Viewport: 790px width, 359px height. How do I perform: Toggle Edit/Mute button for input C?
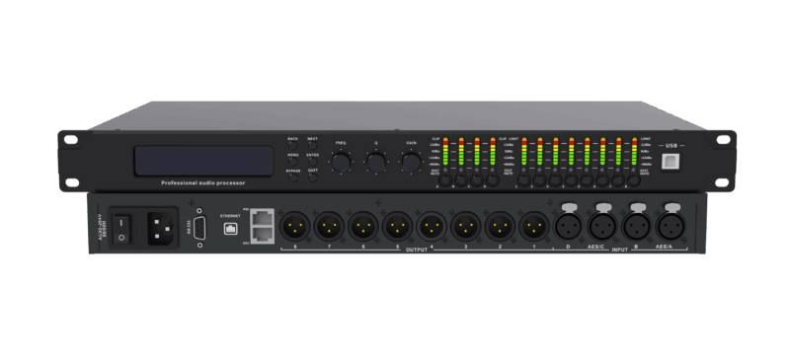[x=477, y=180]
